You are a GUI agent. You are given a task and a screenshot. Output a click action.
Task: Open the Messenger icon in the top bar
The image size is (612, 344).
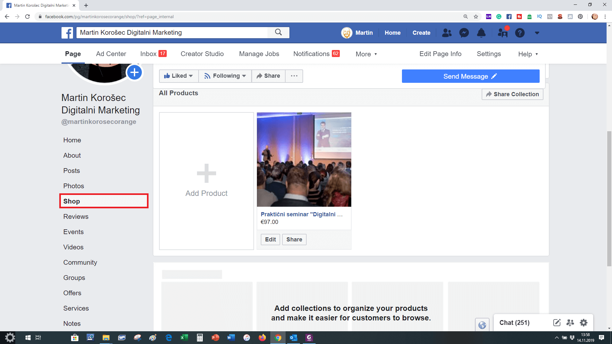point(464,33)
